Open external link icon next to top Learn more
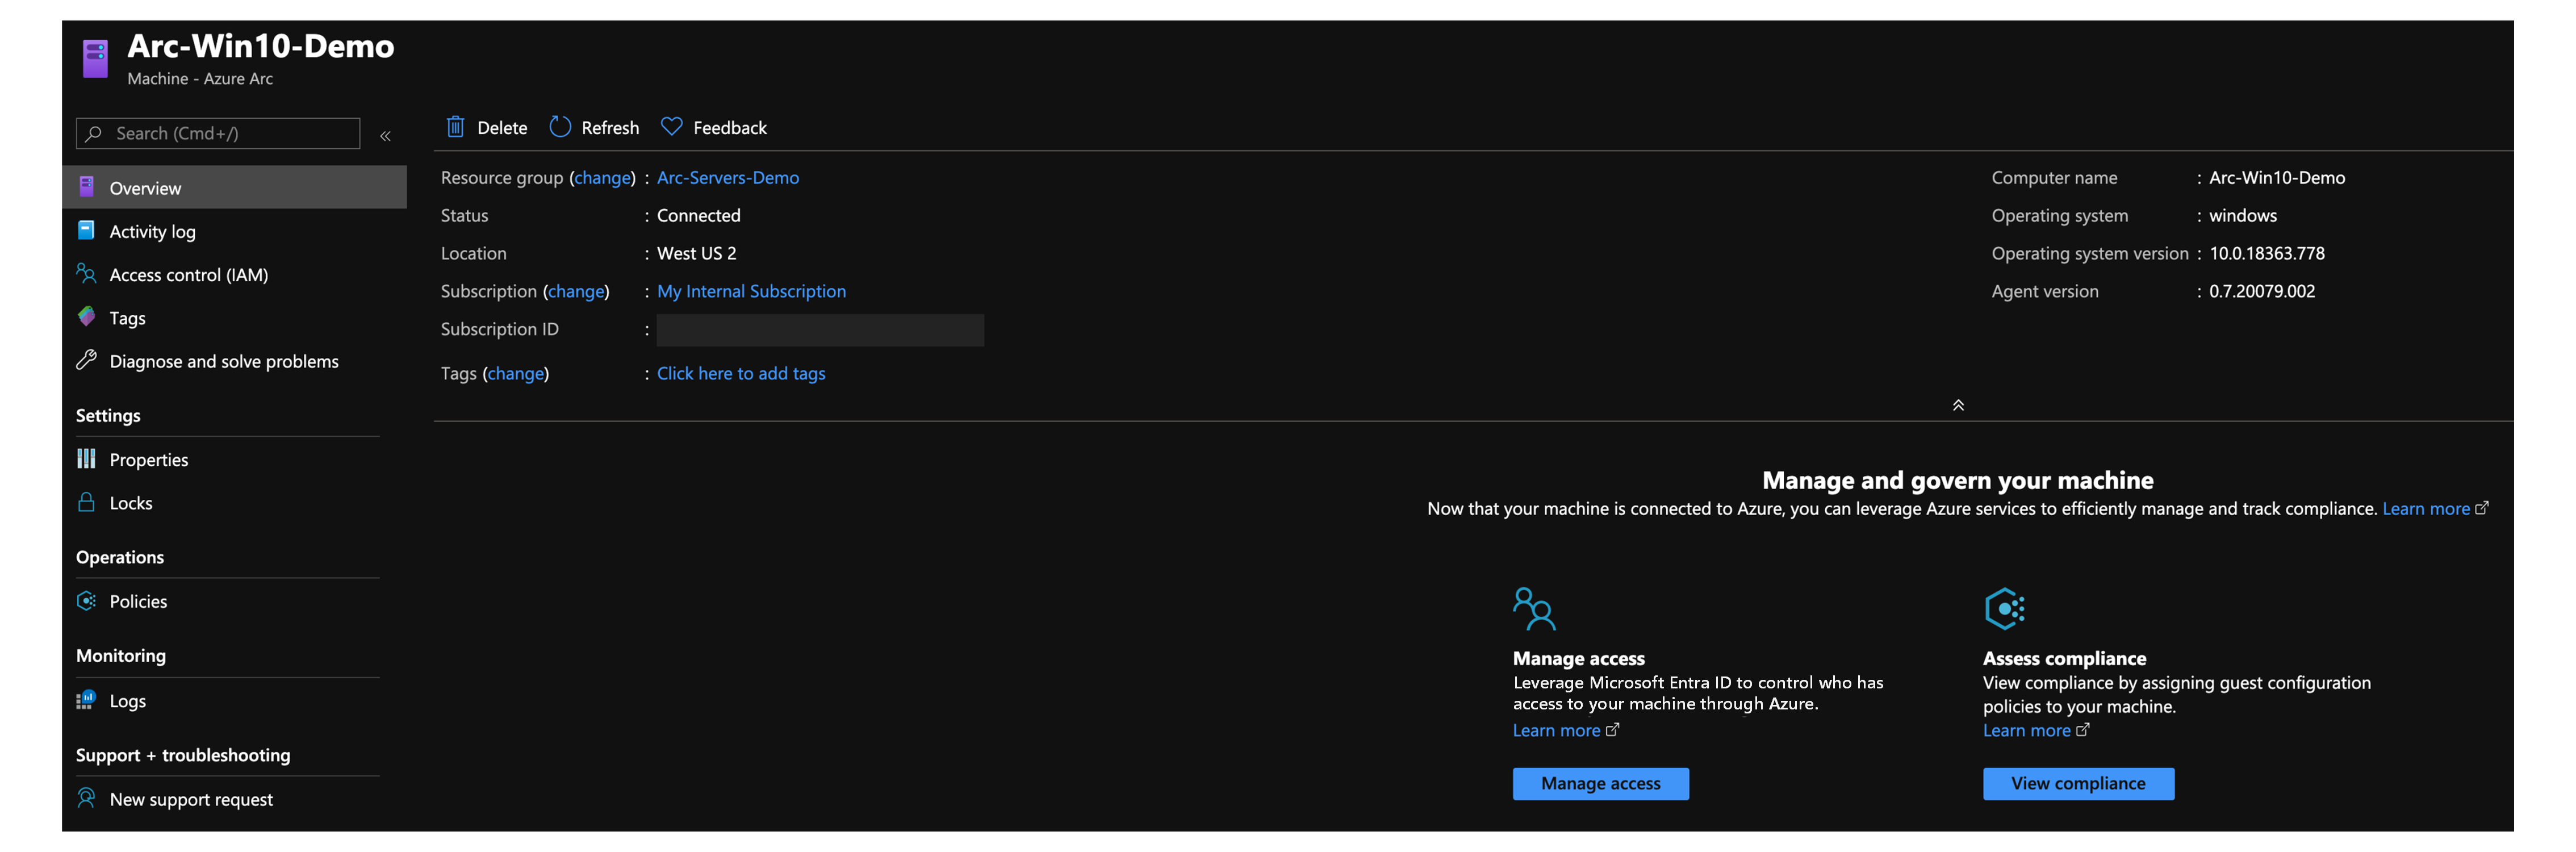Image resolution: width=2576 pixels, height=852 pixels. pos(2481,508)
